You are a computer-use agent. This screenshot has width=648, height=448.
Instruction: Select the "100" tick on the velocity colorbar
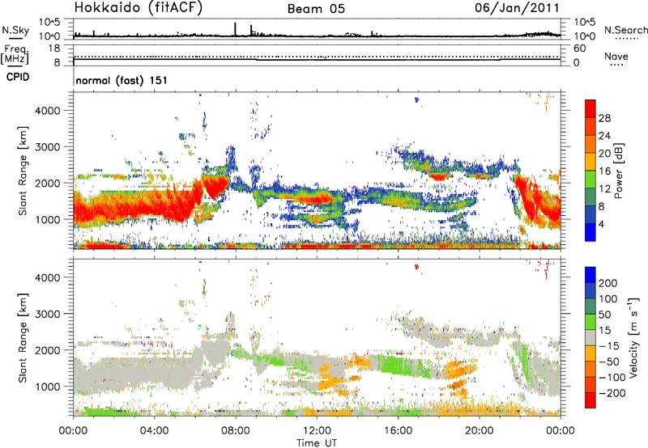608,299
